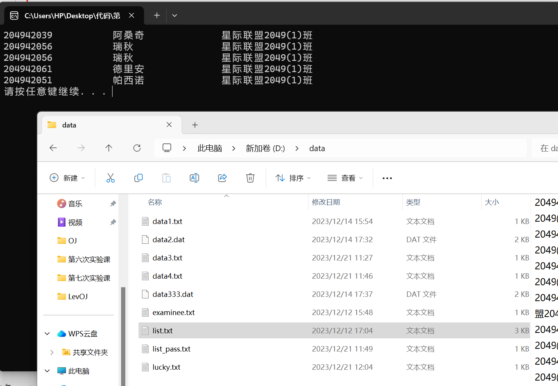Click the 共享文件夹 folder icon

(x=66, y=352)
